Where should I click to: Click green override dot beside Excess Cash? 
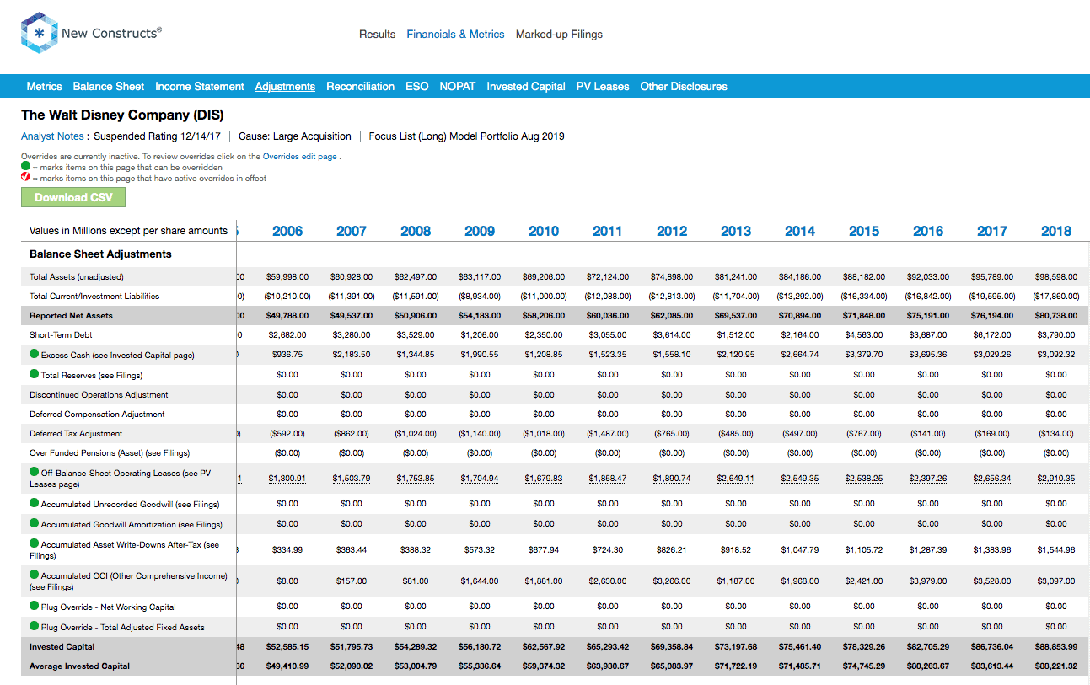(x=34, y=355)
